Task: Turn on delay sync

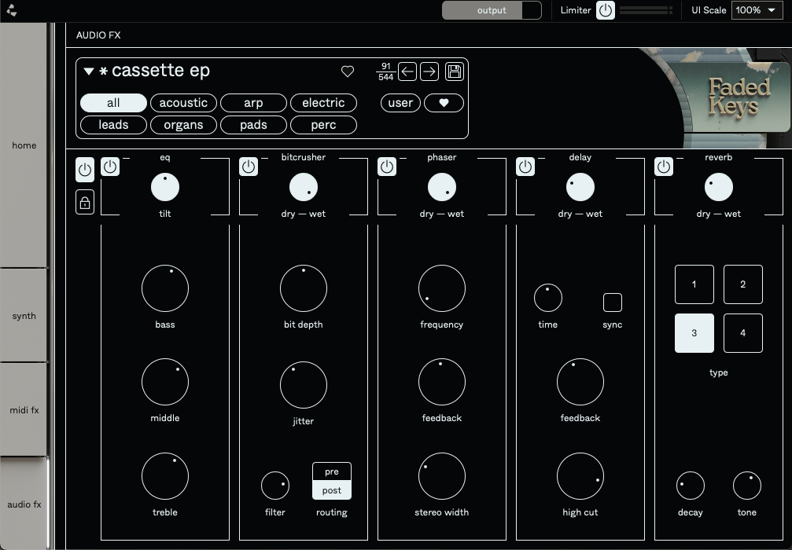Action: (x=612, y=301)
